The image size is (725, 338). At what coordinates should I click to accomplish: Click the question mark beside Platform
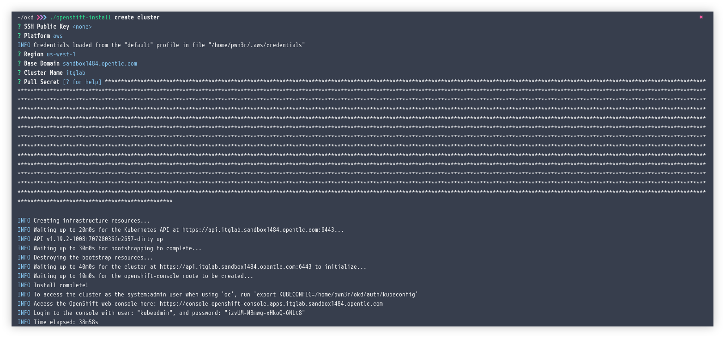click(19, 36)
